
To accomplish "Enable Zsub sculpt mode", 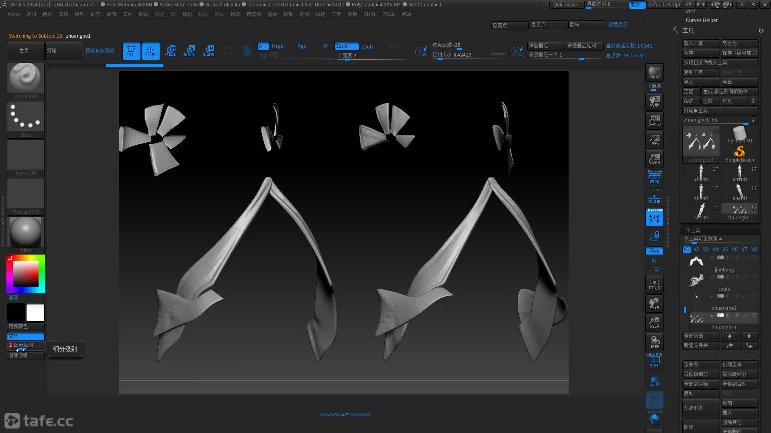I will point(367,47).
